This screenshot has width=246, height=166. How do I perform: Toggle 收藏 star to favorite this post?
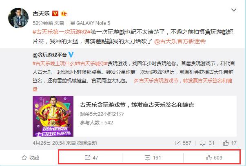[30, 157]
